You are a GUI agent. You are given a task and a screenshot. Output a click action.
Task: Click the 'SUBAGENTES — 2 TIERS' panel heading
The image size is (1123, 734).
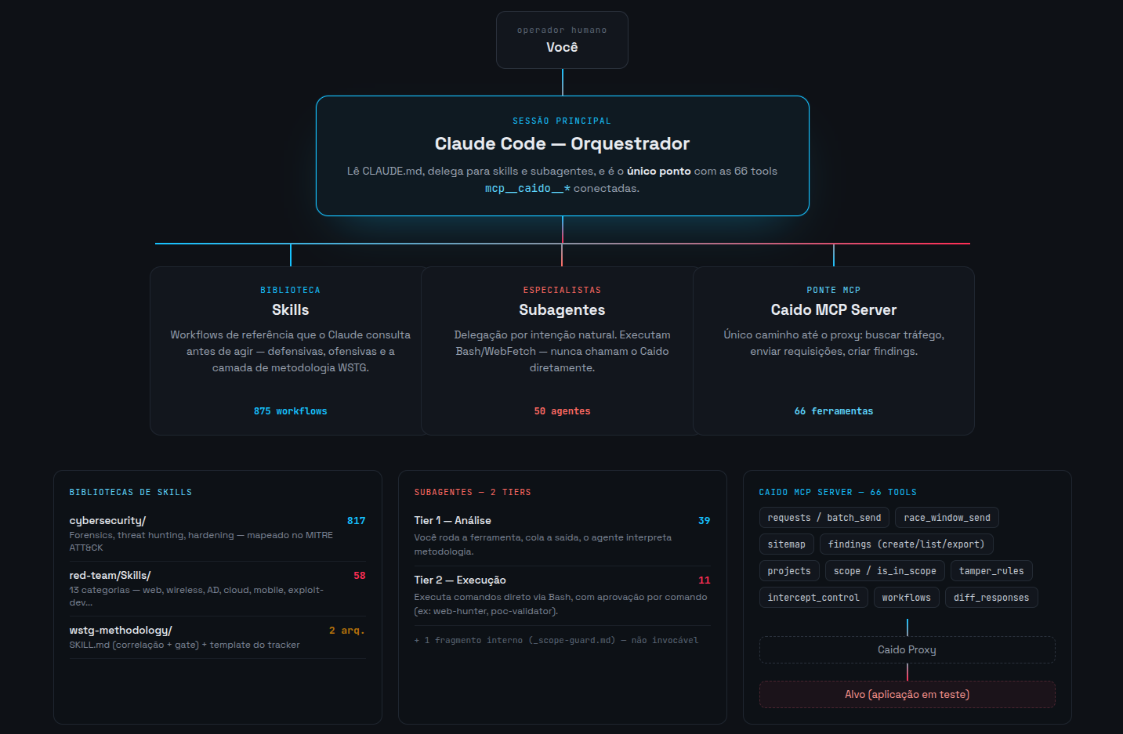click(473, 492)
